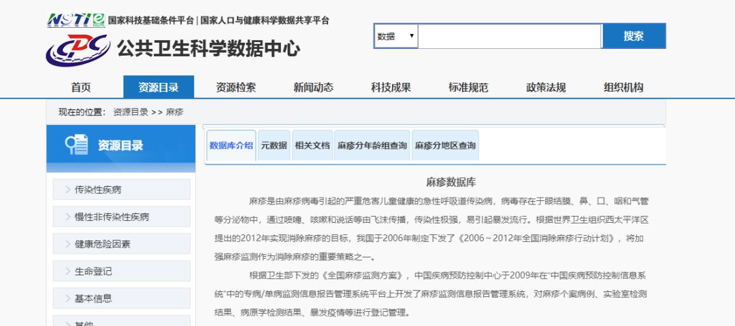Viewport: 735px width, 326px height.
Task: Expand the 传染性疾病 category
Action: coord(121,189)
